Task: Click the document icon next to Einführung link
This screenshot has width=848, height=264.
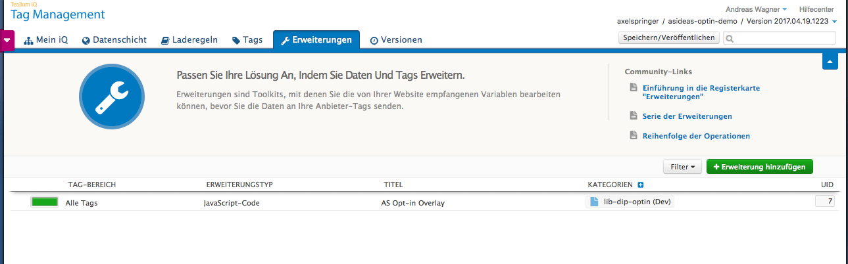Action: [x=634, y=87]
